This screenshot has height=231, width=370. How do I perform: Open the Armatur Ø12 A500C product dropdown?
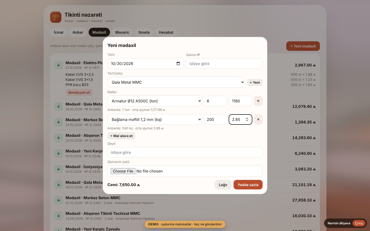click(155, 101)
